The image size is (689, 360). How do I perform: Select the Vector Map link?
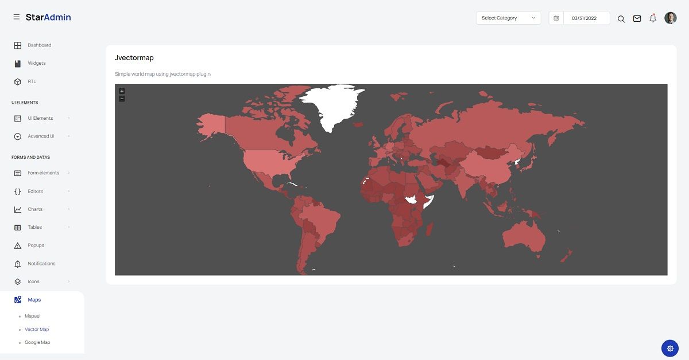coord(37,329)
